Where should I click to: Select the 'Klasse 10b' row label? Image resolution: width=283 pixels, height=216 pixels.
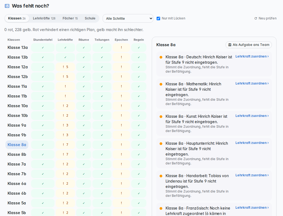tap(18, 116)
